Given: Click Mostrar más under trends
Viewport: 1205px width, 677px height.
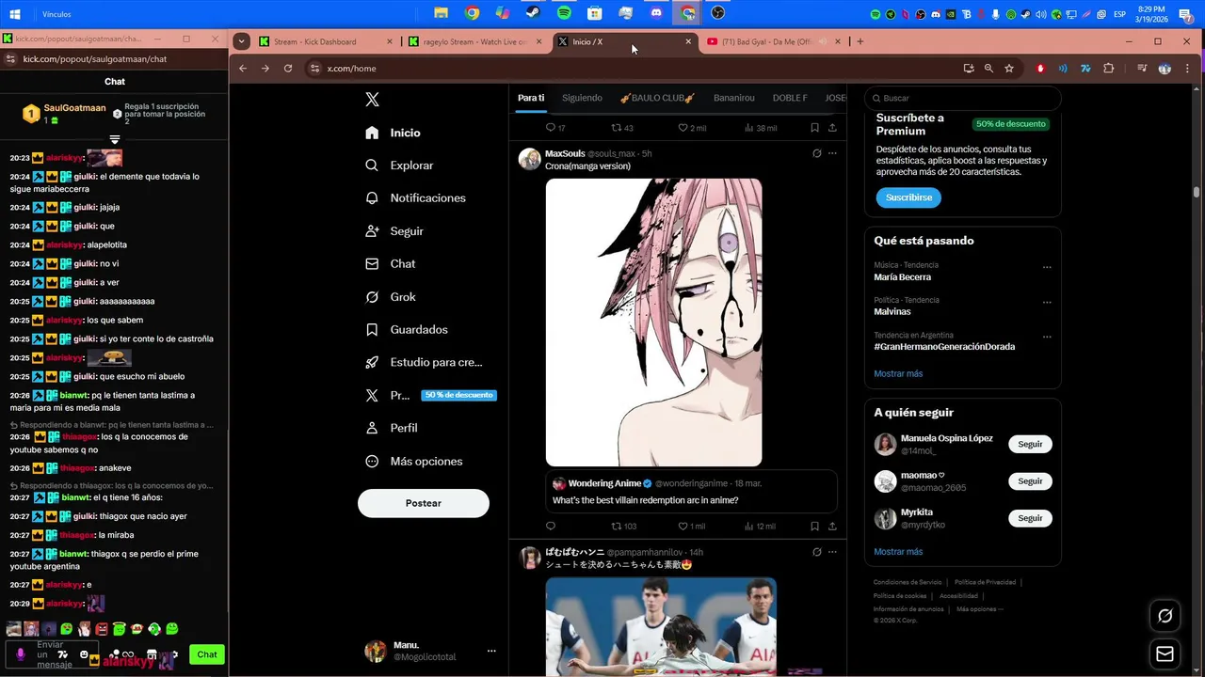Looking at the screenshot, I should click(x=898, y=373).
